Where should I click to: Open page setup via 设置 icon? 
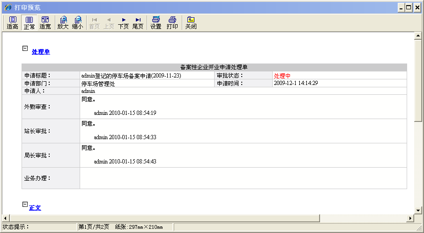pos(156,22)
